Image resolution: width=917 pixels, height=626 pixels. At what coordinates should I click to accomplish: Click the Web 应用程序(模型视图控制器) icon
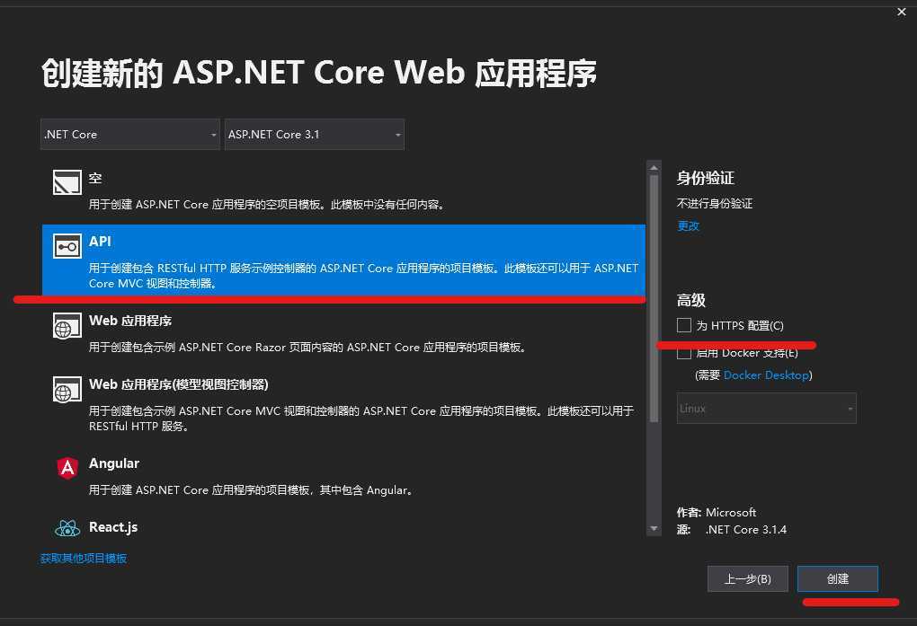[67, 389]
